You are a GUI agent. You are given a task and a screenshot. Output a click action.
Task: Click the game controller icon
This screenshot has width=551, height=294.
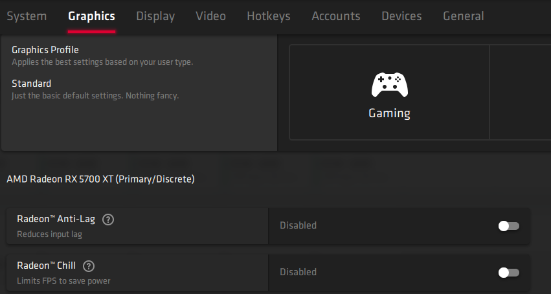click(x=390, y=85)
